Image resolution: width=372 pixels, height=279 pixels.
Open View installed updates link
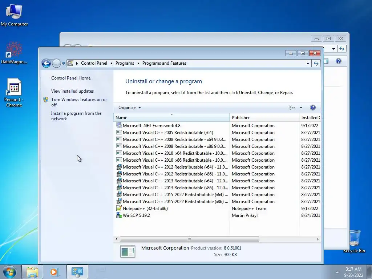point(72,91)
